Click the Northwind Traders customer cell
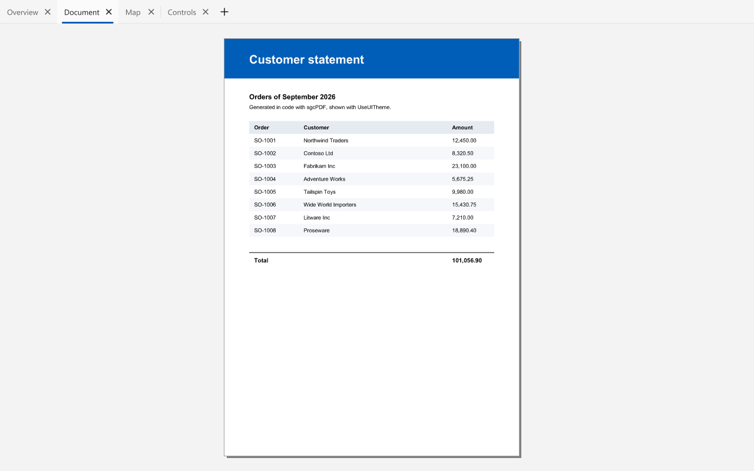This screenshot has height=471, width=754. [x=326, y=141]
